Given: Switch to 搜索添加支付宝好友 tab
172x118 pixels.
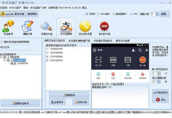Looking at the screenshot, I should pos(55,41).
